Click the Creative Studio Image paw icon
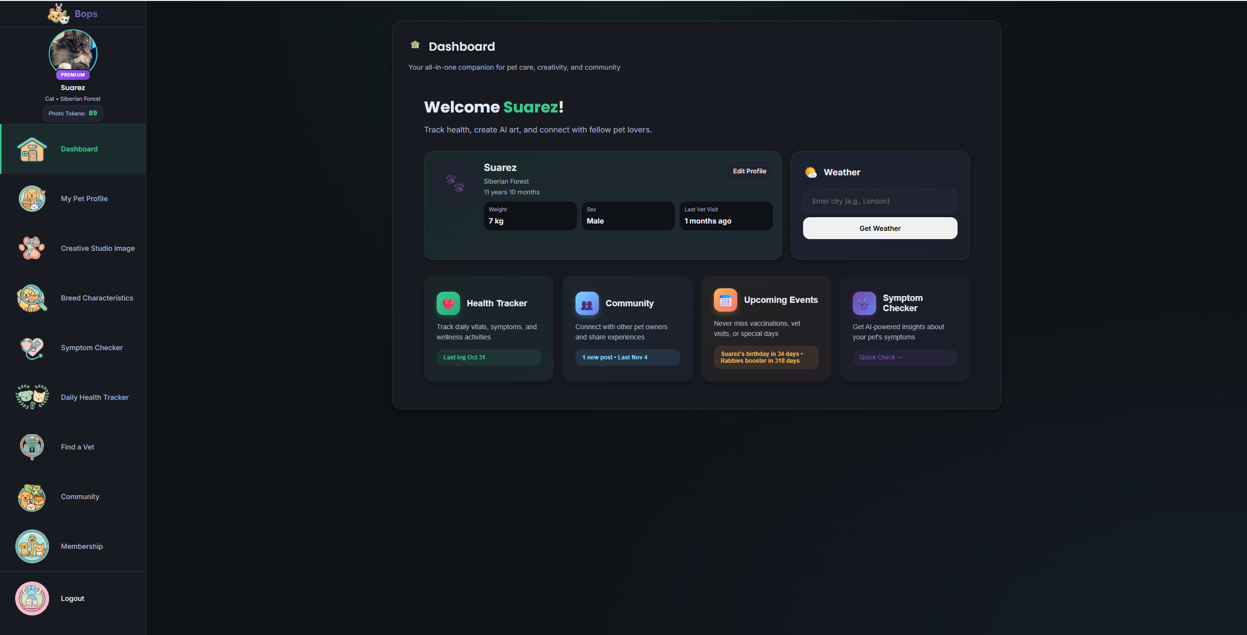1247x635 pixels. (32, 248)
